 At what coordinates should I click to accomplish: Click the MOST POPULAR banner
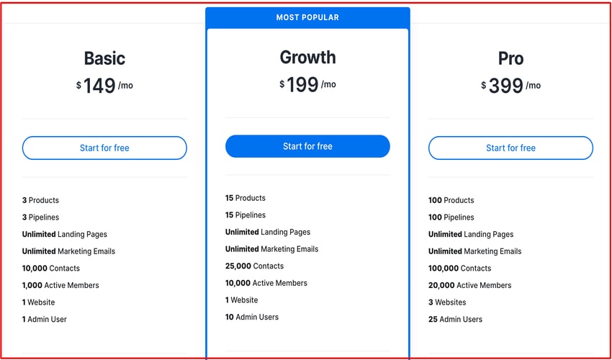coord(307,17)
